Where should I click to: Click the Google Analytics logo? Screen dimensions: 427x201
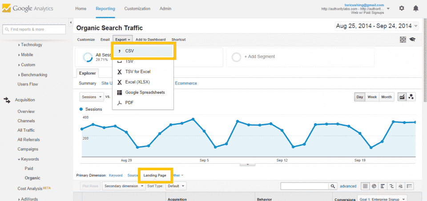28,8
